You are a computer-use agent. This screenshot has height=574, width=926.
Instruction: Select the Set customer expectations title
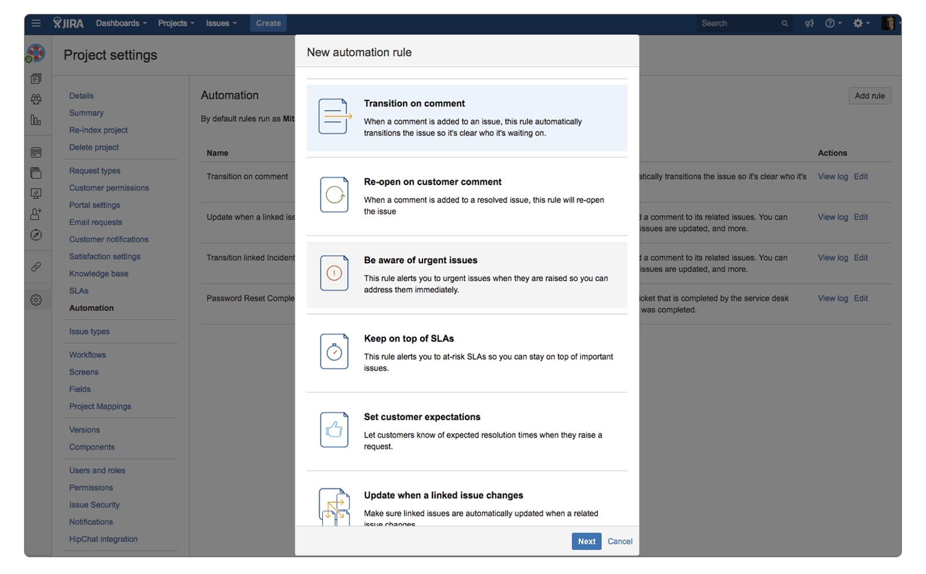coord(422,417)
